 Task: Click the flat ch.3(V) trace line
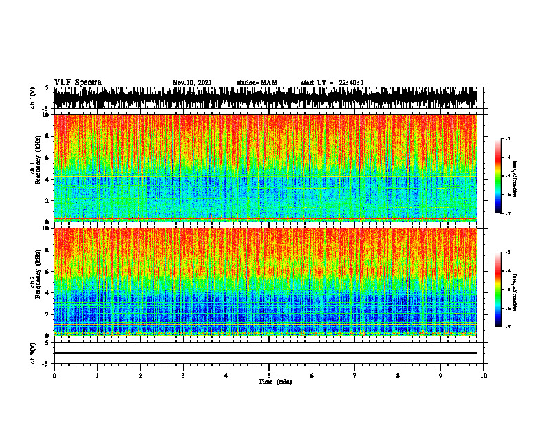pos(266,353)
